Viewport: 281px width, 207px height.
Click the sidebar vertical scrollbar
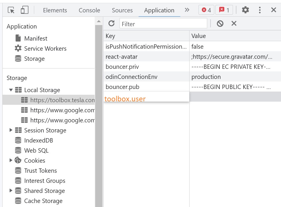tap(99, 115)
